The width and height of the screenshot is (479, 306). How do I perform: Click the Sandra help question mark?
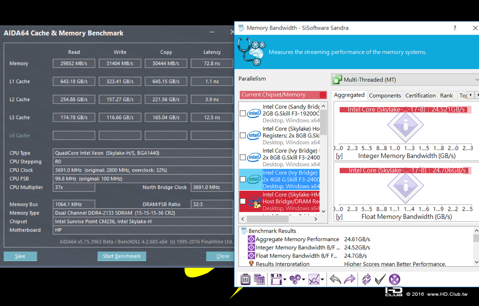coord(455,28)
